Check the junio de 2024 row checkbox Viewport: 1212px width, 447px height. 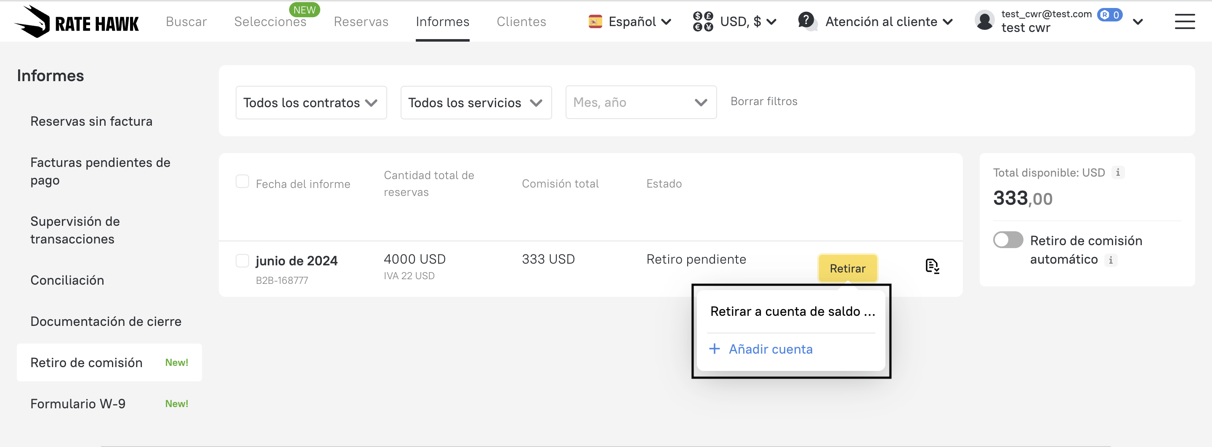coord(242,260)
